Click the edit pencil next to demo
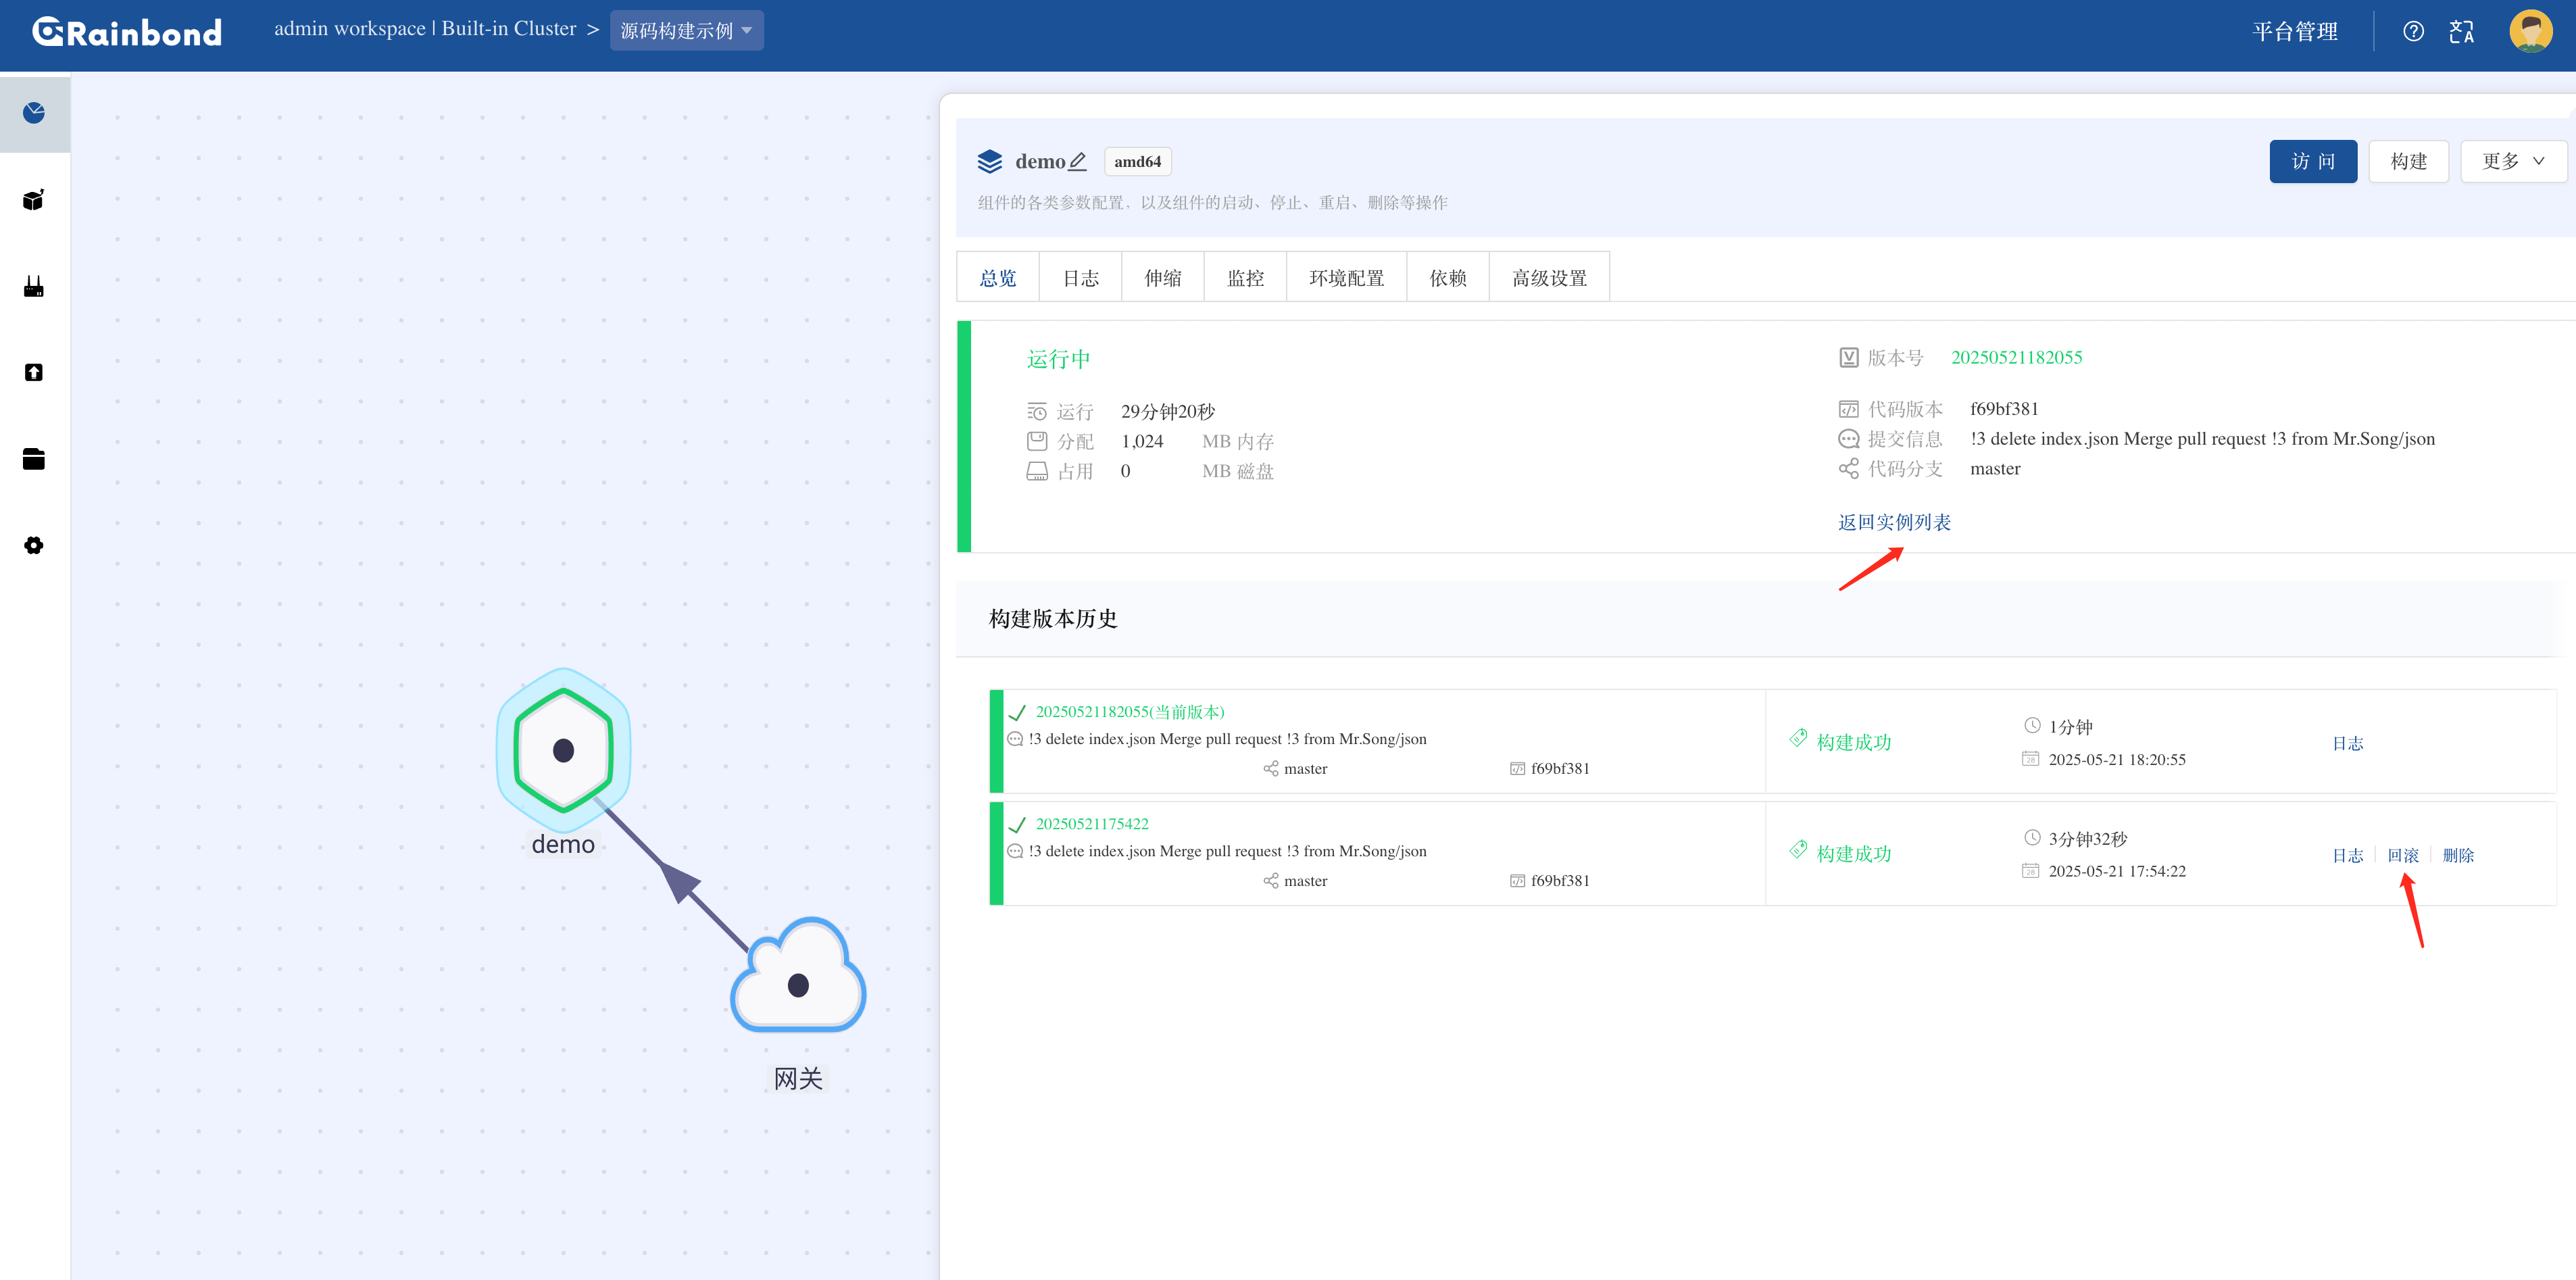2576x1280 pixels. tap(1077, 161)
